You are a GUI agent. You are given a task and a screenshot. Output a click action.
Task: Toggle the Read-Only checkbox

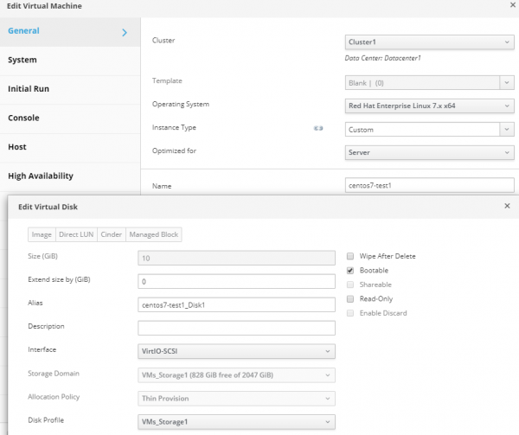[x=350, y=298]
